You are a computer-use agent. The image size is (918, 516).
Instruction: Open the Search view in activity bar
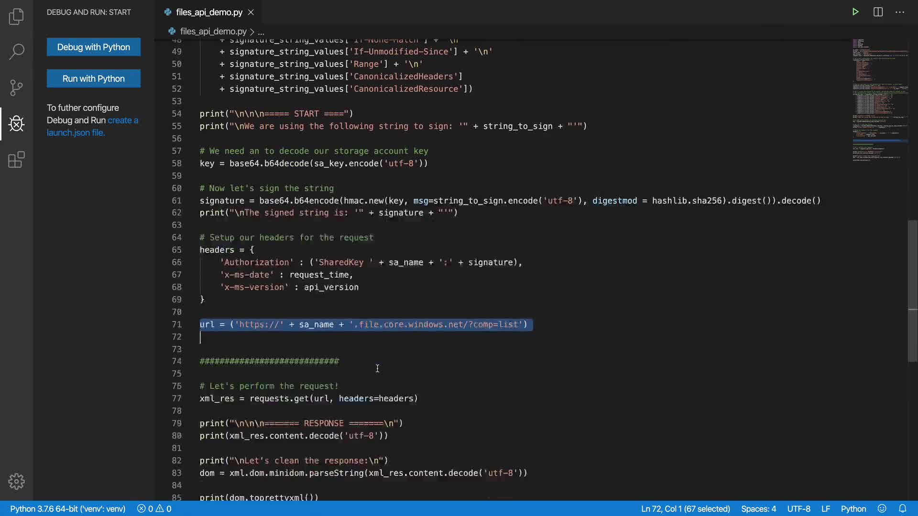point(16,52)
